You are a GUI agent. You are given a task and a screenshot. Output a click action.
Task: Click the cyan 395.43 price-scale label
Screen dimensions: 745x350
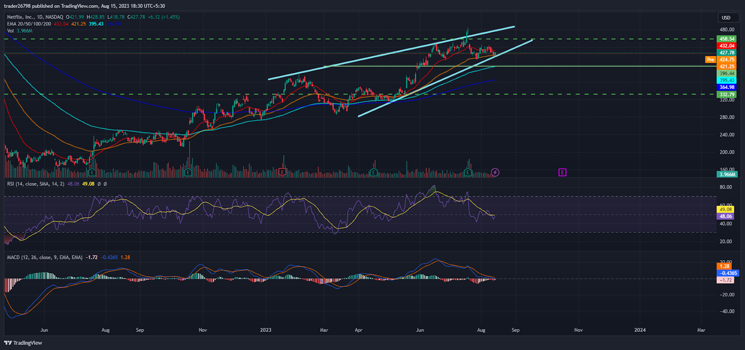tap(727, 80)
